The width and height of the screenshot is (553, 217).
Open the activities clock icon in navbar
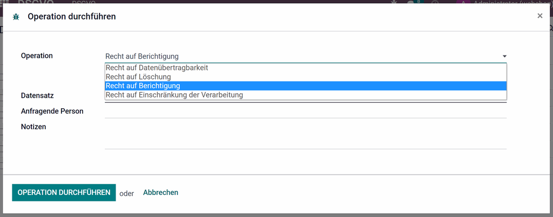click(436, 2)
